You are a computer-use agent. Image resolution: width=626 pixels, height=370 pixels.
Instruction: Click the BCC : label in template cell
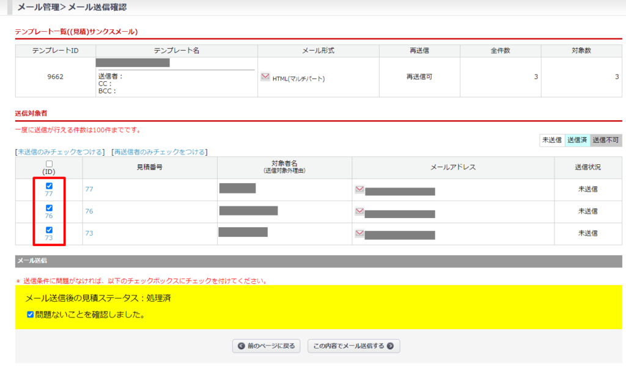tap(107, 91)
